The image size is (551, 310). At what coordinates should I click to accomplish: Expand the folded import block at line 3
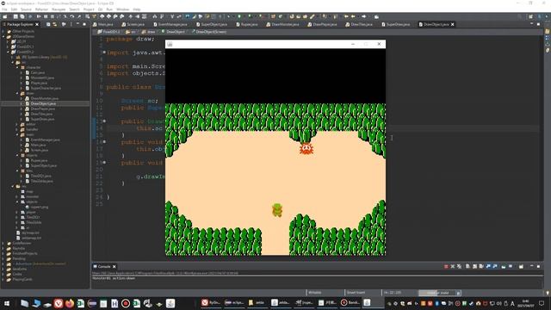(104, 52)
